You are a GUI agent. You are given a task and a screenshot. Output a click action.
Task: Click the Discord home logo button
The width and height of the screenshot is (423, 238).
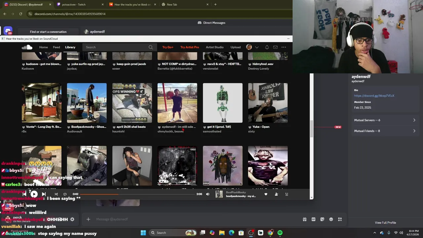click(8, 31)
